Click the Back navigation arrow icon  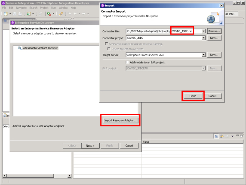point(75,14)
